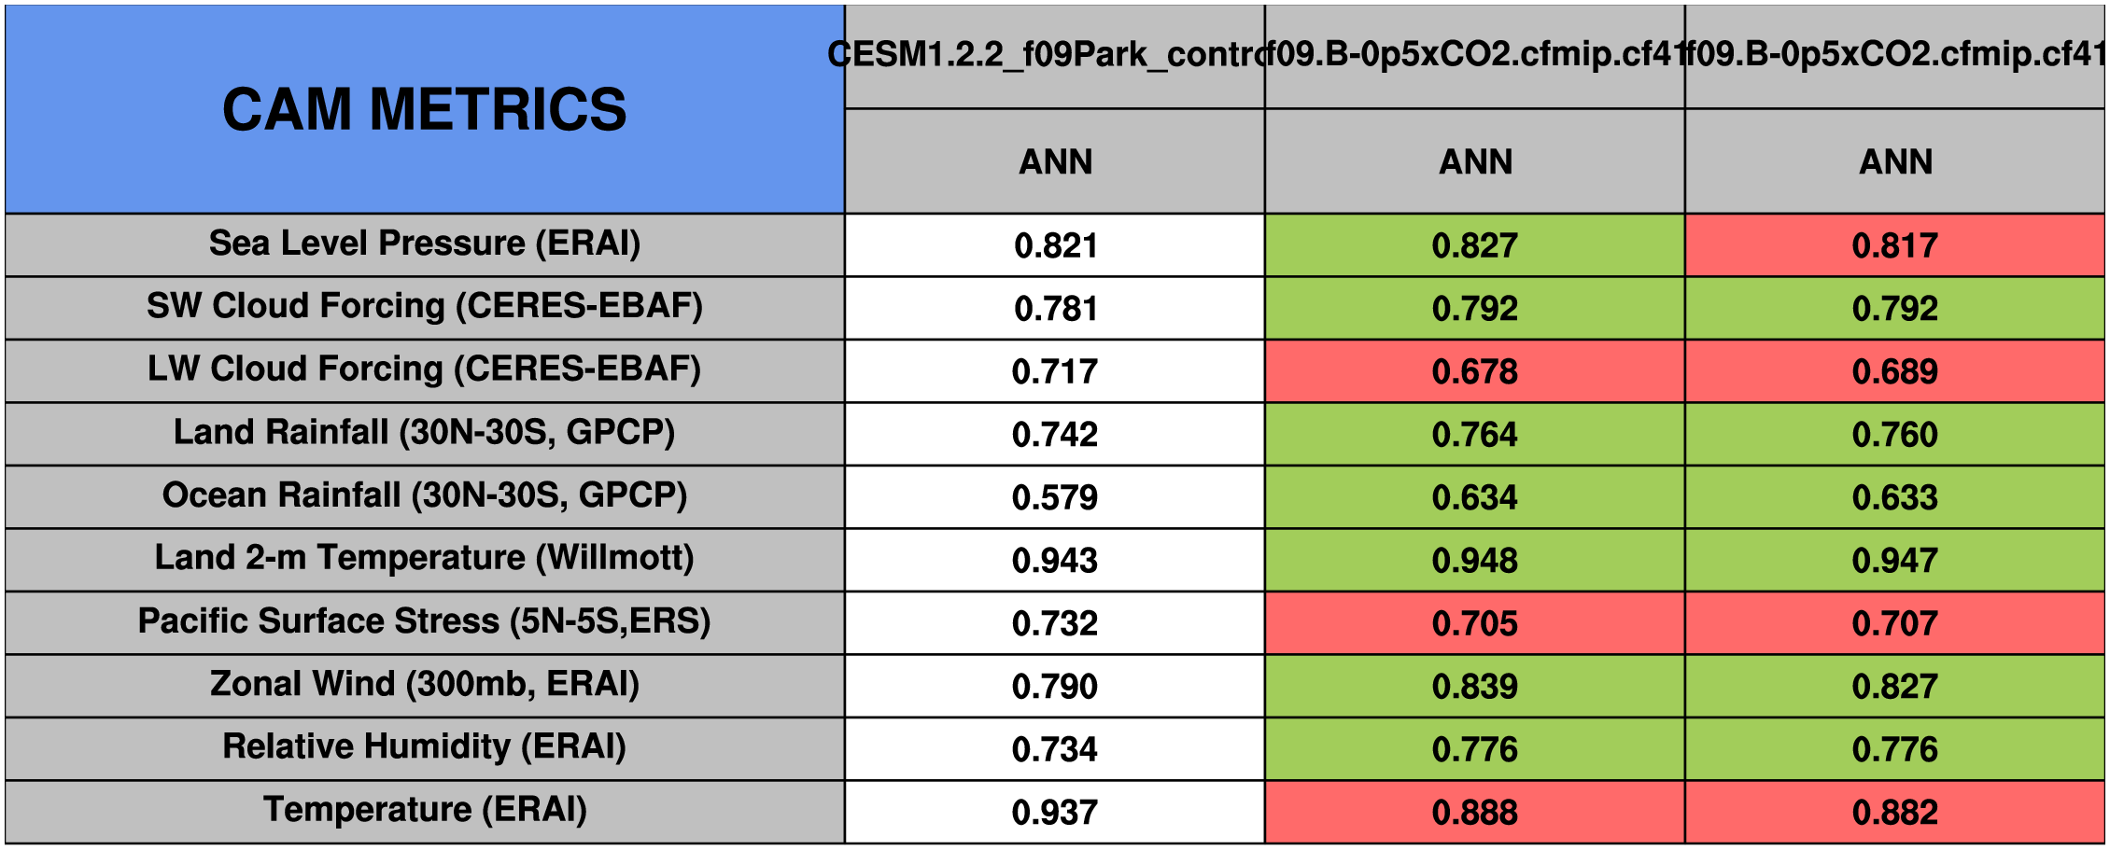Select the red 0.817 cell
The image size is (2110, 850).
click(x=1894, y=245)
